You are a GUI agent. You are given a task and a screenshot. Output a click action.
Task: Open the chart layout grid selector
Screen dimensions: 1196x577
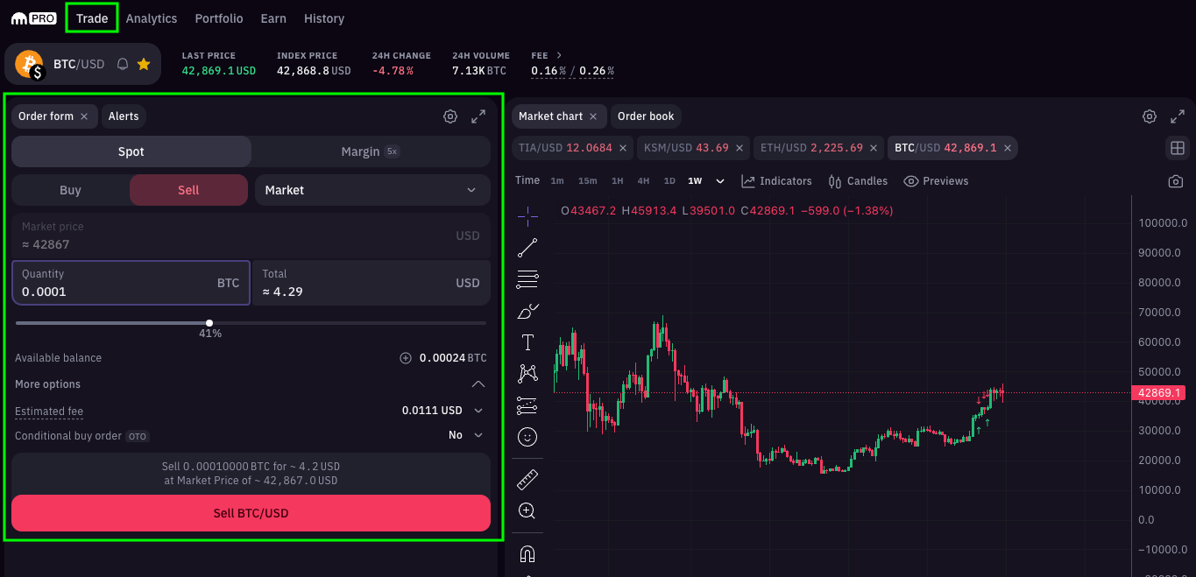(1178, 148)
